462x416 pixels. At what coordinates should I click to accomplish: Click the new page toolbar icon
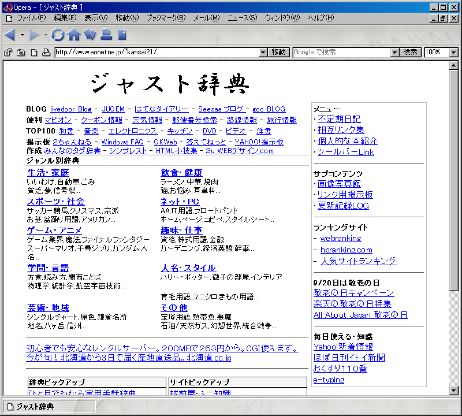click(122, 35)
